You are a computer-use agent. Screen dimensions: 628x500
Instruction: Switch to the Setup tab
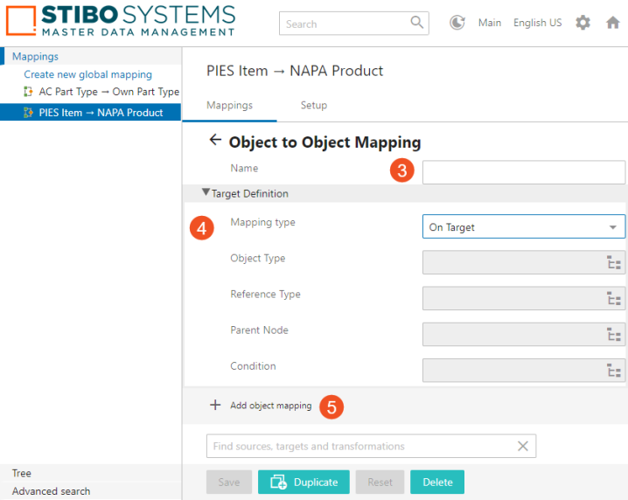(x=314, y=105)
